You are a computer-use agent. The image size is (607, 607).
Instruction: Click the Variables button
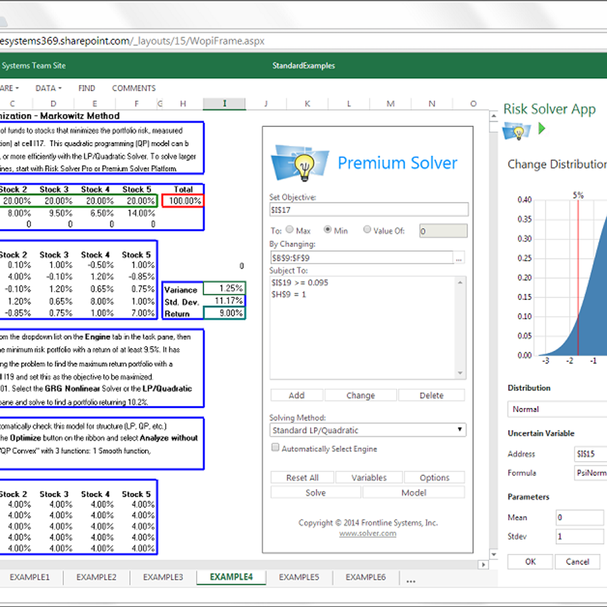click(x=369, y=478)
